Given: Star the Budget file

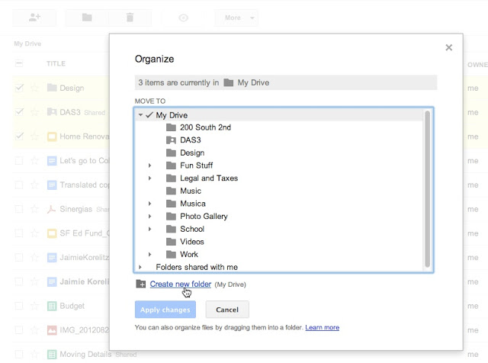Looking at the screenshot, I should tap(34, 306).
